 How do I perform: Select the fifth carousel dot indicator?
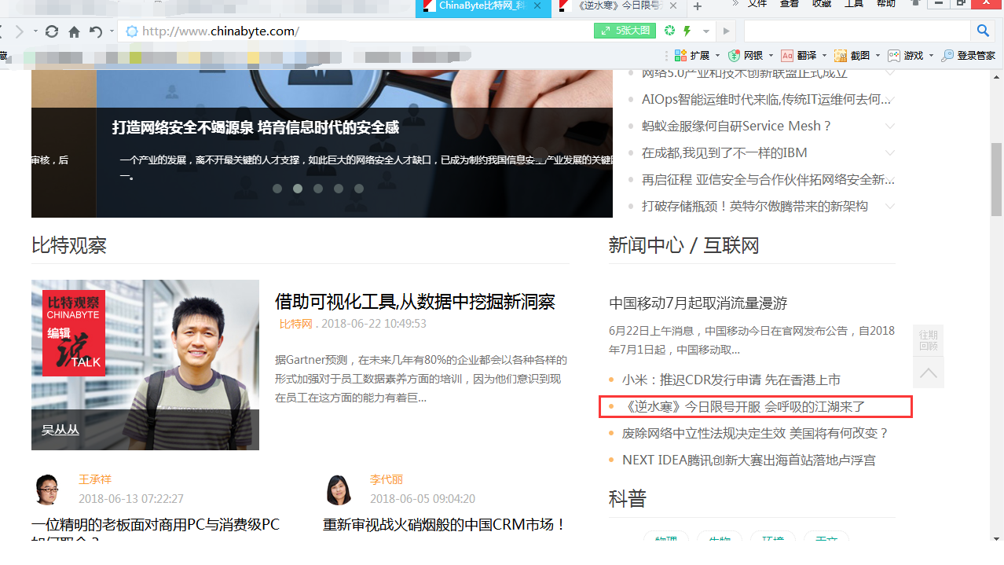[359, 189]
